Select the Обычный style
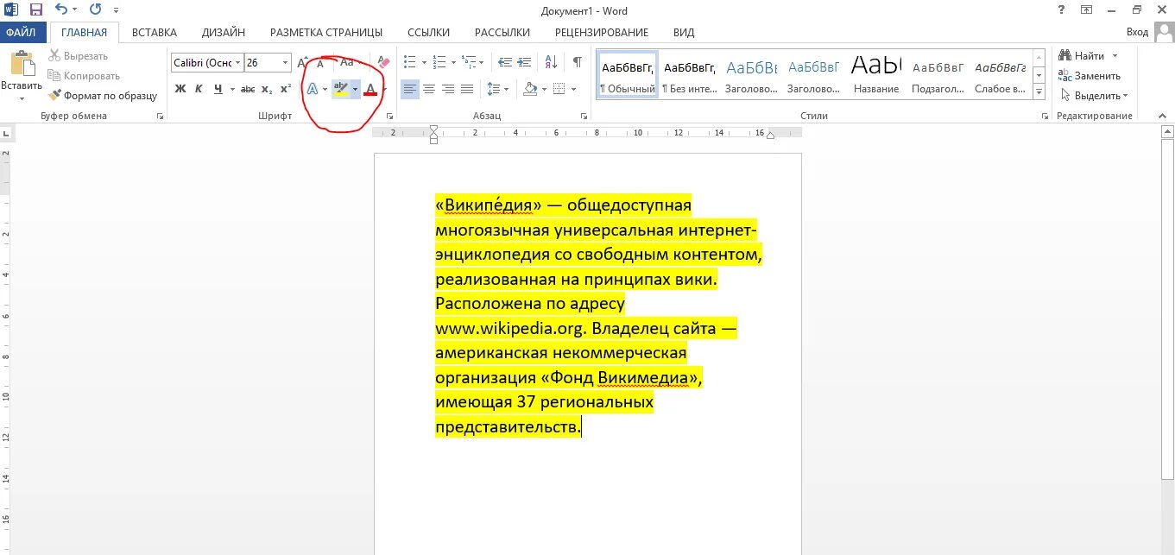Screen dimensions: 1175x555 pos(628,74)
